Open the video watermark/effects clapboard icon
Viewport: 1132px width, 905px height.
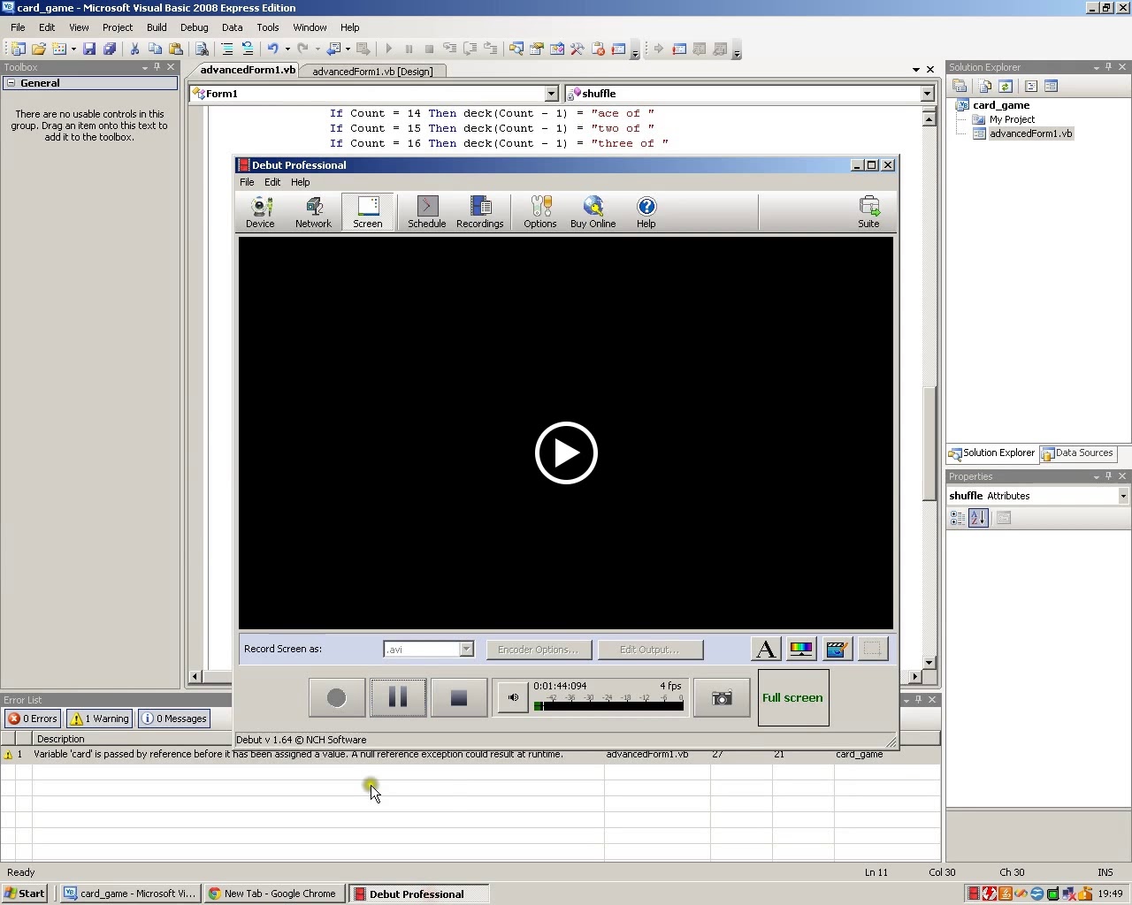click(837, 650)
